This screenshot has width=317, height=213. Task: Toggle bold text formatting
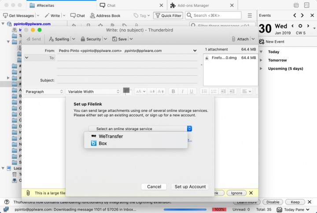pyautogui.click(x=173, y=92)
